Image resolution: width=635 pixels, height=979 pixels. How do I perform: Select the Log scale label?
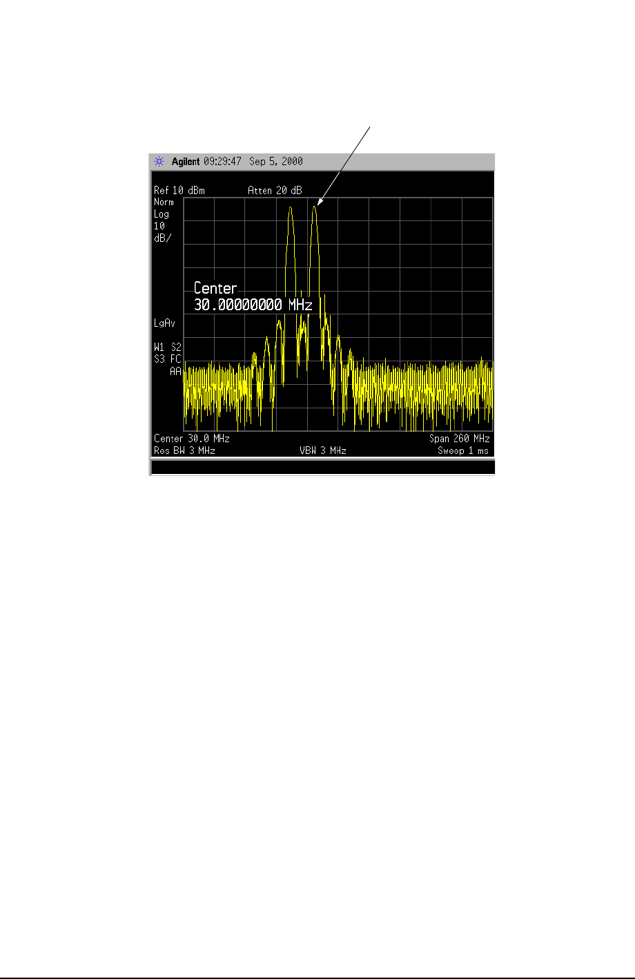161,214
